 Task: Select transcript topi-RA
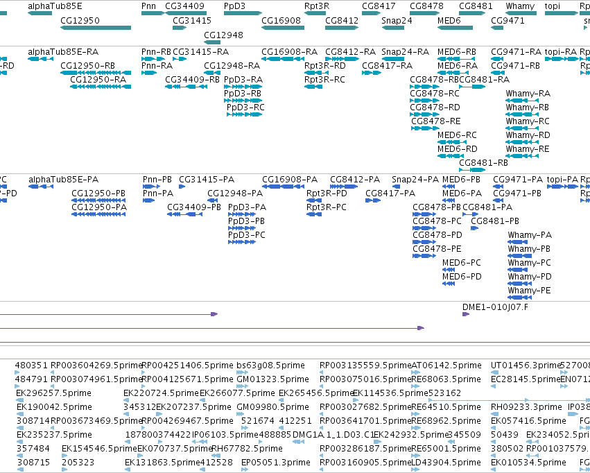coord(561,52)
